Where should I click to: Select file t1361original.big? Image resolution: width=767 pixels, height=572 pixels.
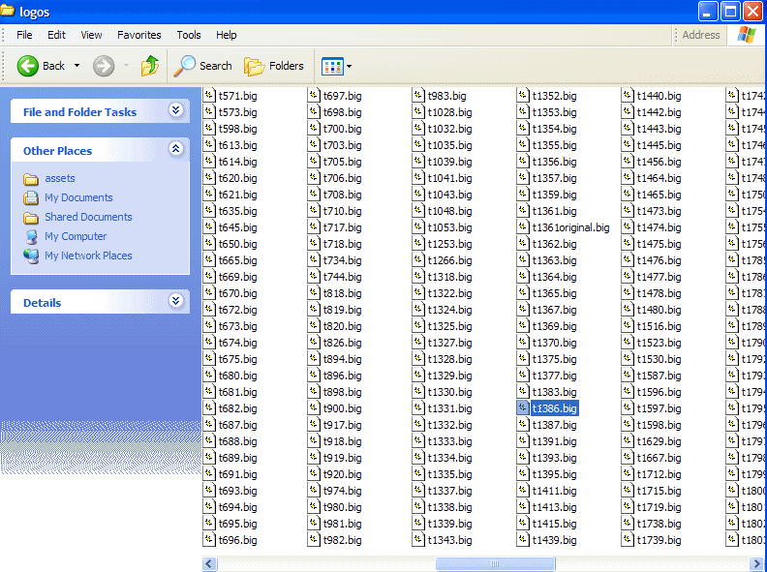click(x=570, y=227)
